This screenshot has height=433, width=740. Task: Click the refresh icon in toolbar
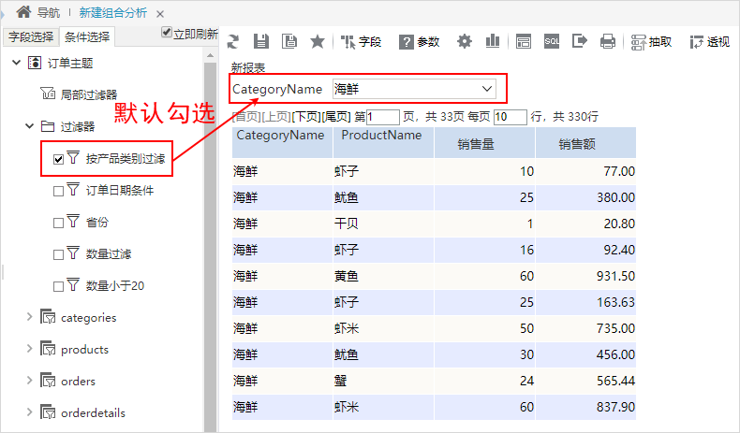(x=232, y=41)
